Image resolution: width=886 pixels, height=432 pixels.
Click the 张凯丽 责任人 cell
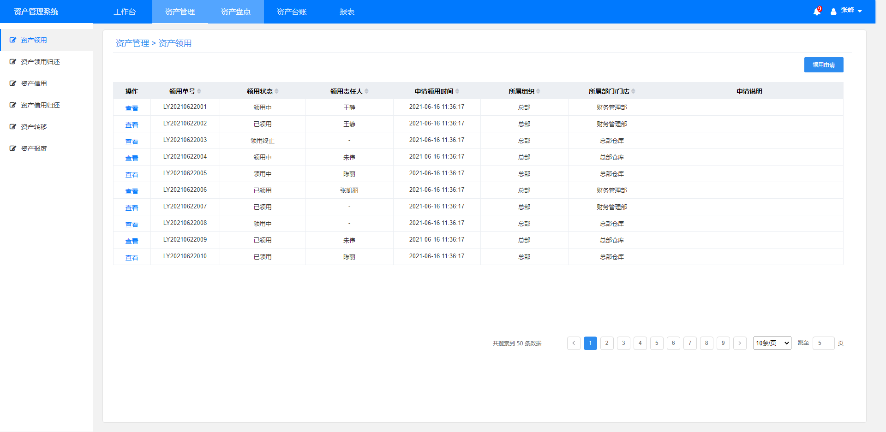(x=349, y=190)
